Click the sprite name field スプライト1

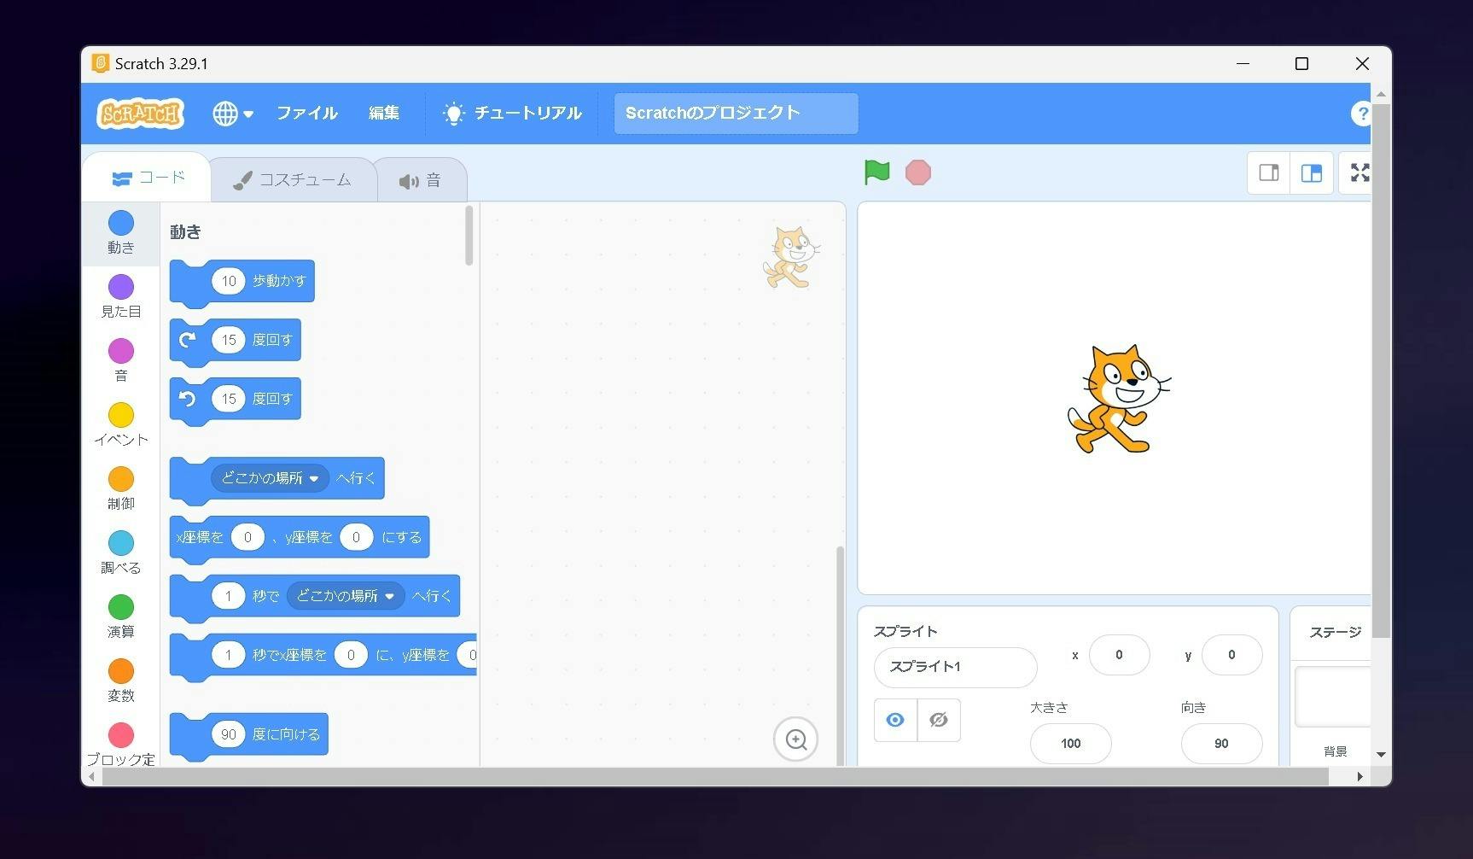[955, 667]
